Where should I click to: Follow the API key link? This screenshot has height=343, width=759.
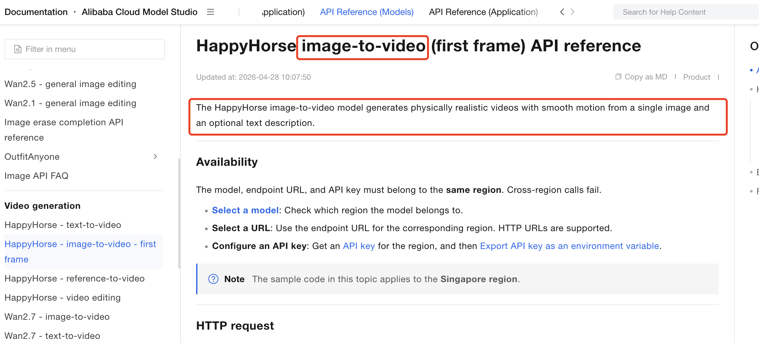coord(359,246)
